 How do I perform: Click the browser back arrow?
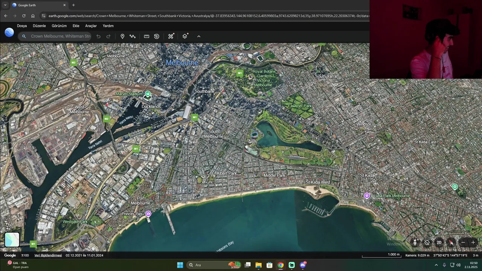pos(6,16)
